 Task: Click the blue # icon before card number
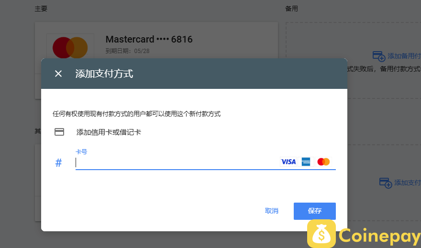tap(58, 163)
